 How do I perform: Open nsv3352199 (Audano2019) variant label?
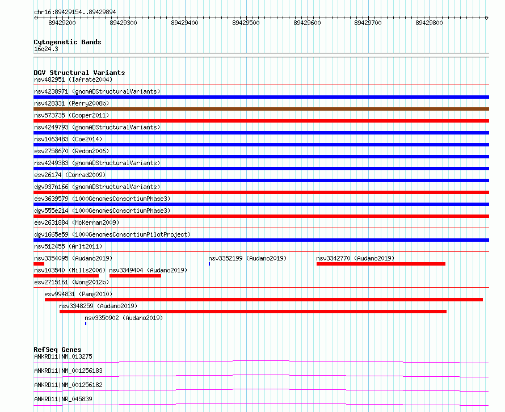(x=247, y=258)
